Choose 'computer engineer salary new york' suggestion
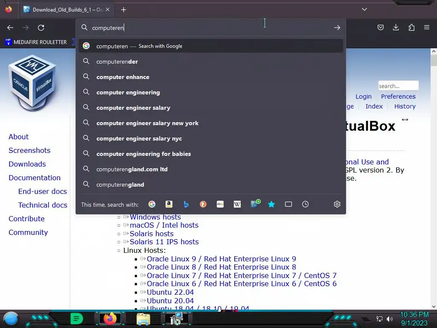Screen dimensions: 437x328 click(x=211, y=123)
